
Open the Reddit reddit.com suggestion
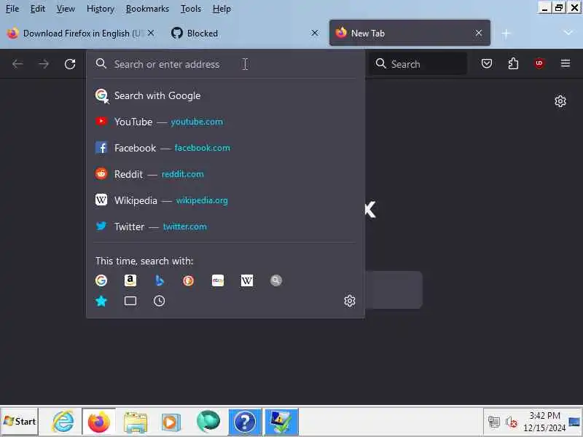pyautogui.click(x=225, y=174)
